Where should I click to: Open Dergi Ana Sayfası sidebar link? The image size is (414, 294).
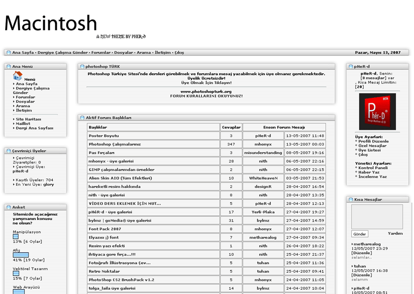pos(34,128)
